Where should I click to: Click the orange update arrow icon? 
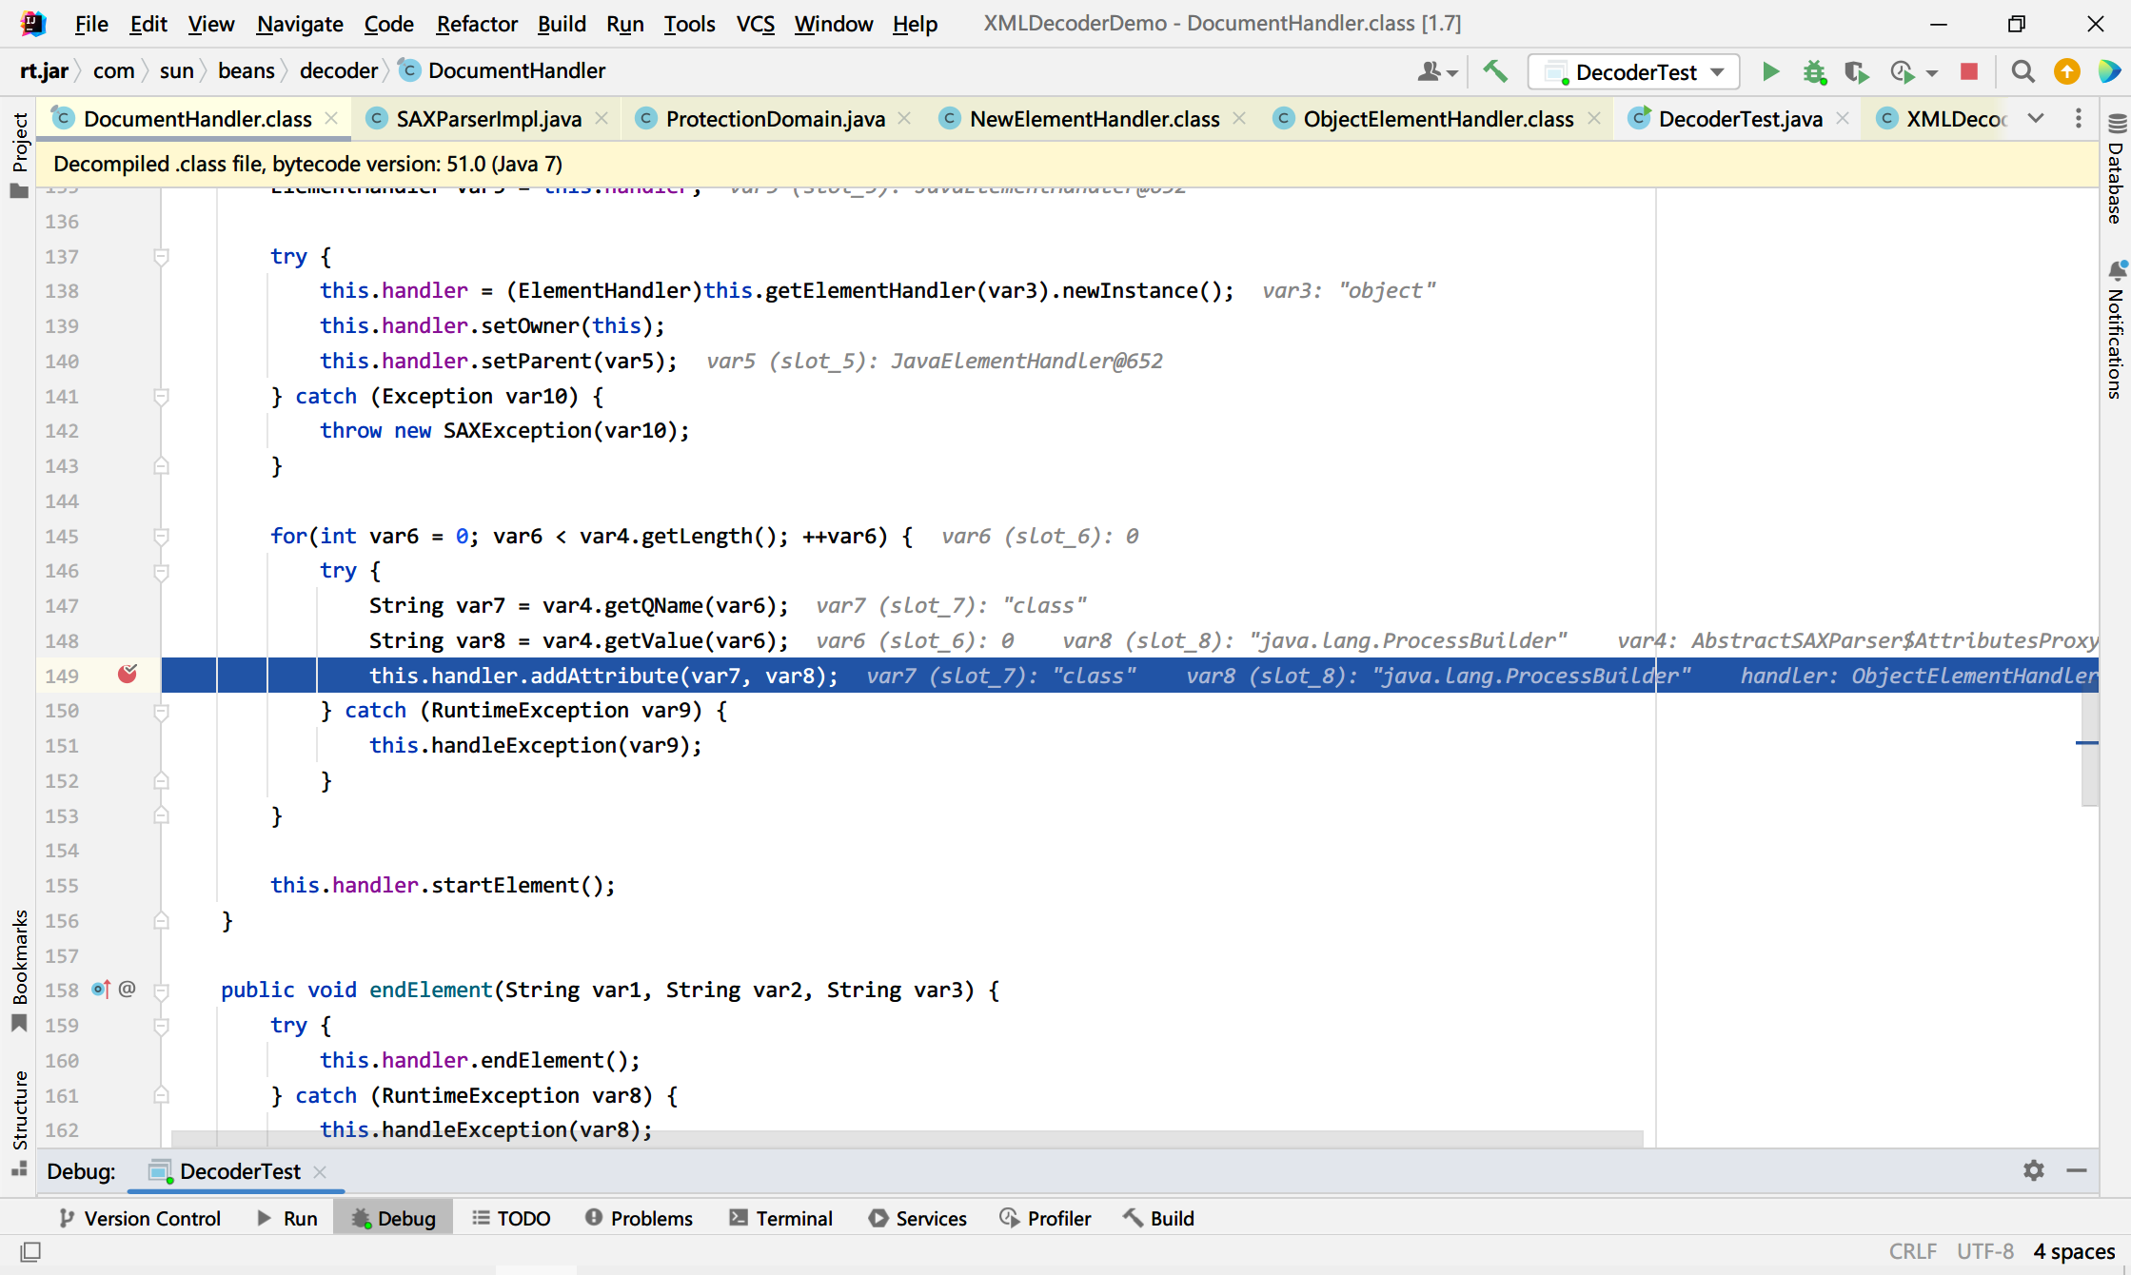2067,72
